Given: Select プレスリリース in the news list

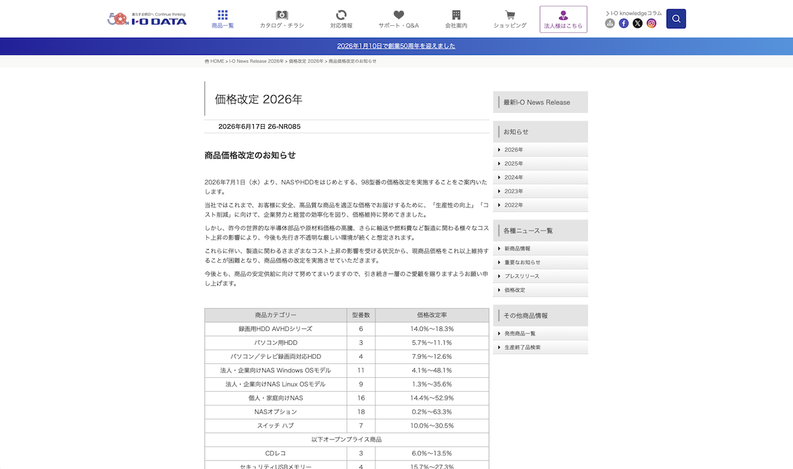Looking at the screenshot, I should [x=541, y=276].
